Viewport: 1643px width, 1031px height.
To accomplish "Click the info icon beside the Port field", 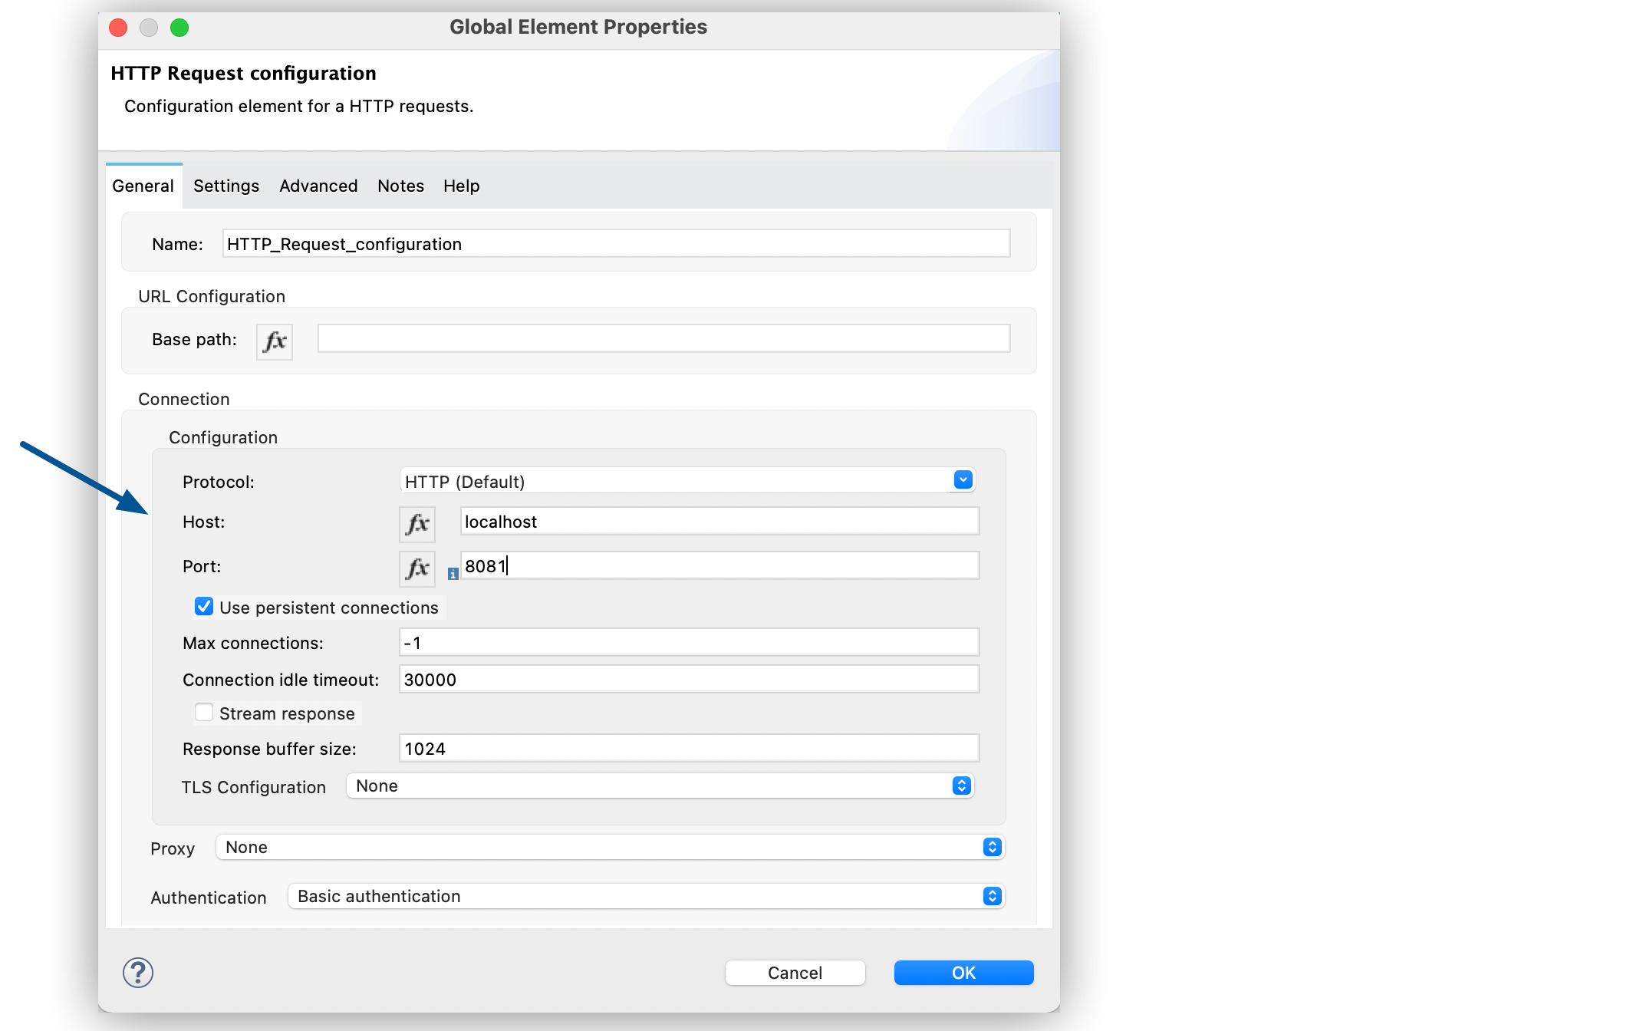I will (453, 573).
